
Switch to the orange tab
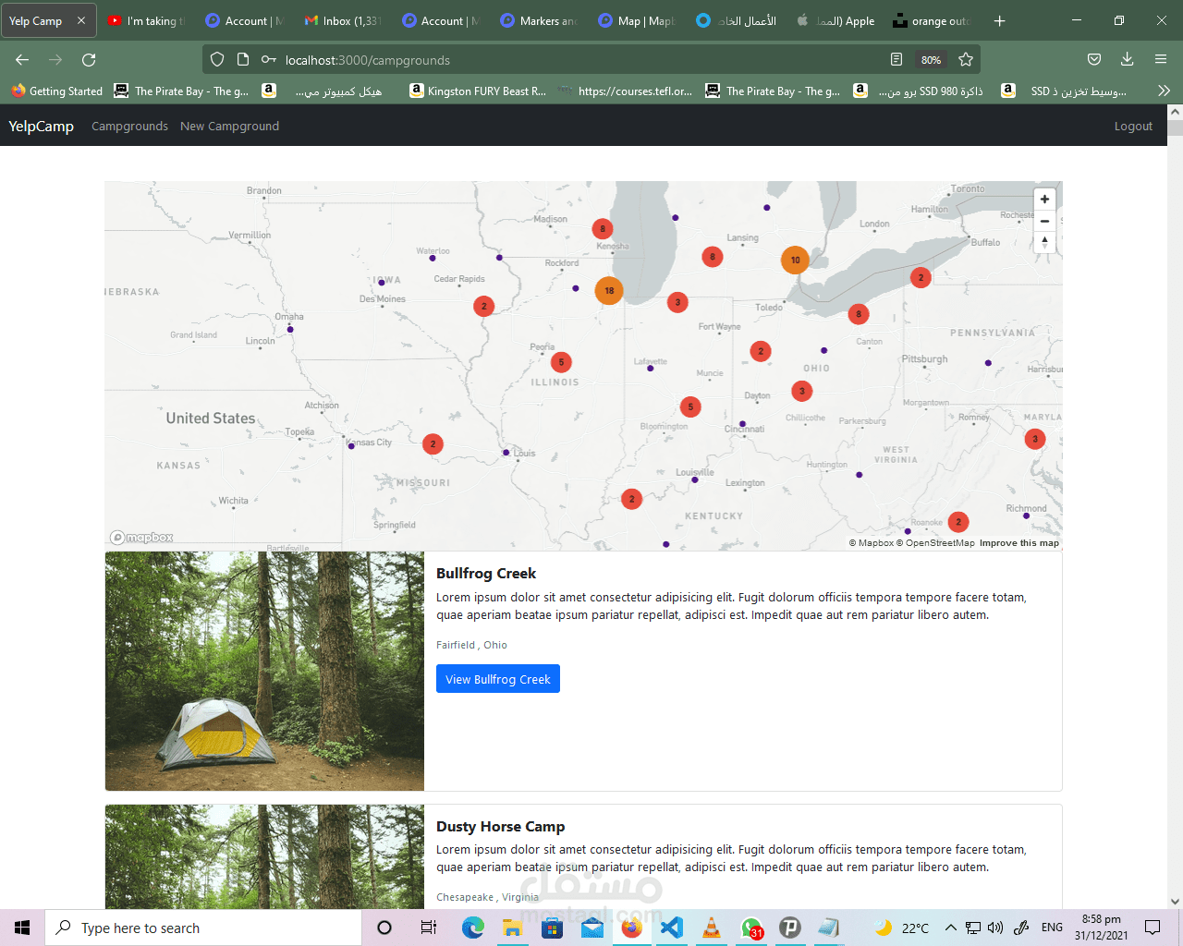click(x=932, y=20)
